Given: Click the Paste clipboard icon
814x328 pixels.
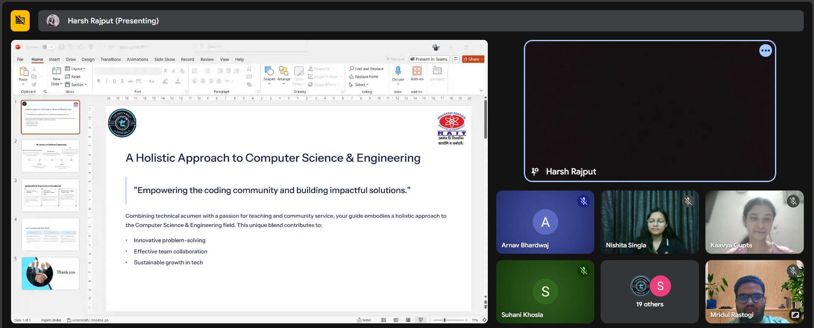Looking at the screenshot, I should 24,71.
